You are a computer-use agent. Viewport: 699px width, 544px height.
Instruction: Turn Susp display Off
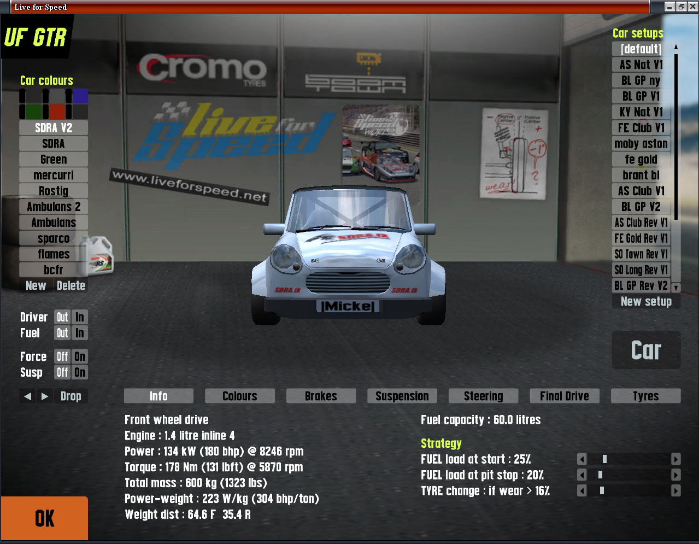(62, 372)
